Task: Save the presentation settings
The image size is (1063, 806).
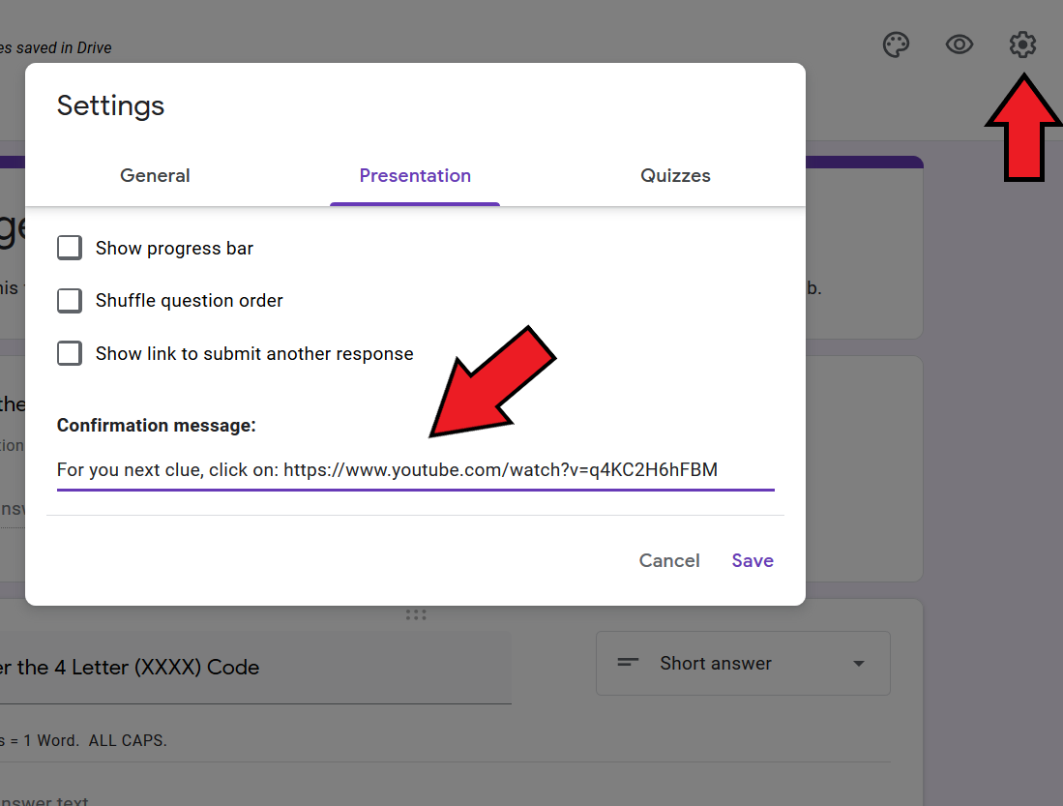Action: (x=753, y=560)
